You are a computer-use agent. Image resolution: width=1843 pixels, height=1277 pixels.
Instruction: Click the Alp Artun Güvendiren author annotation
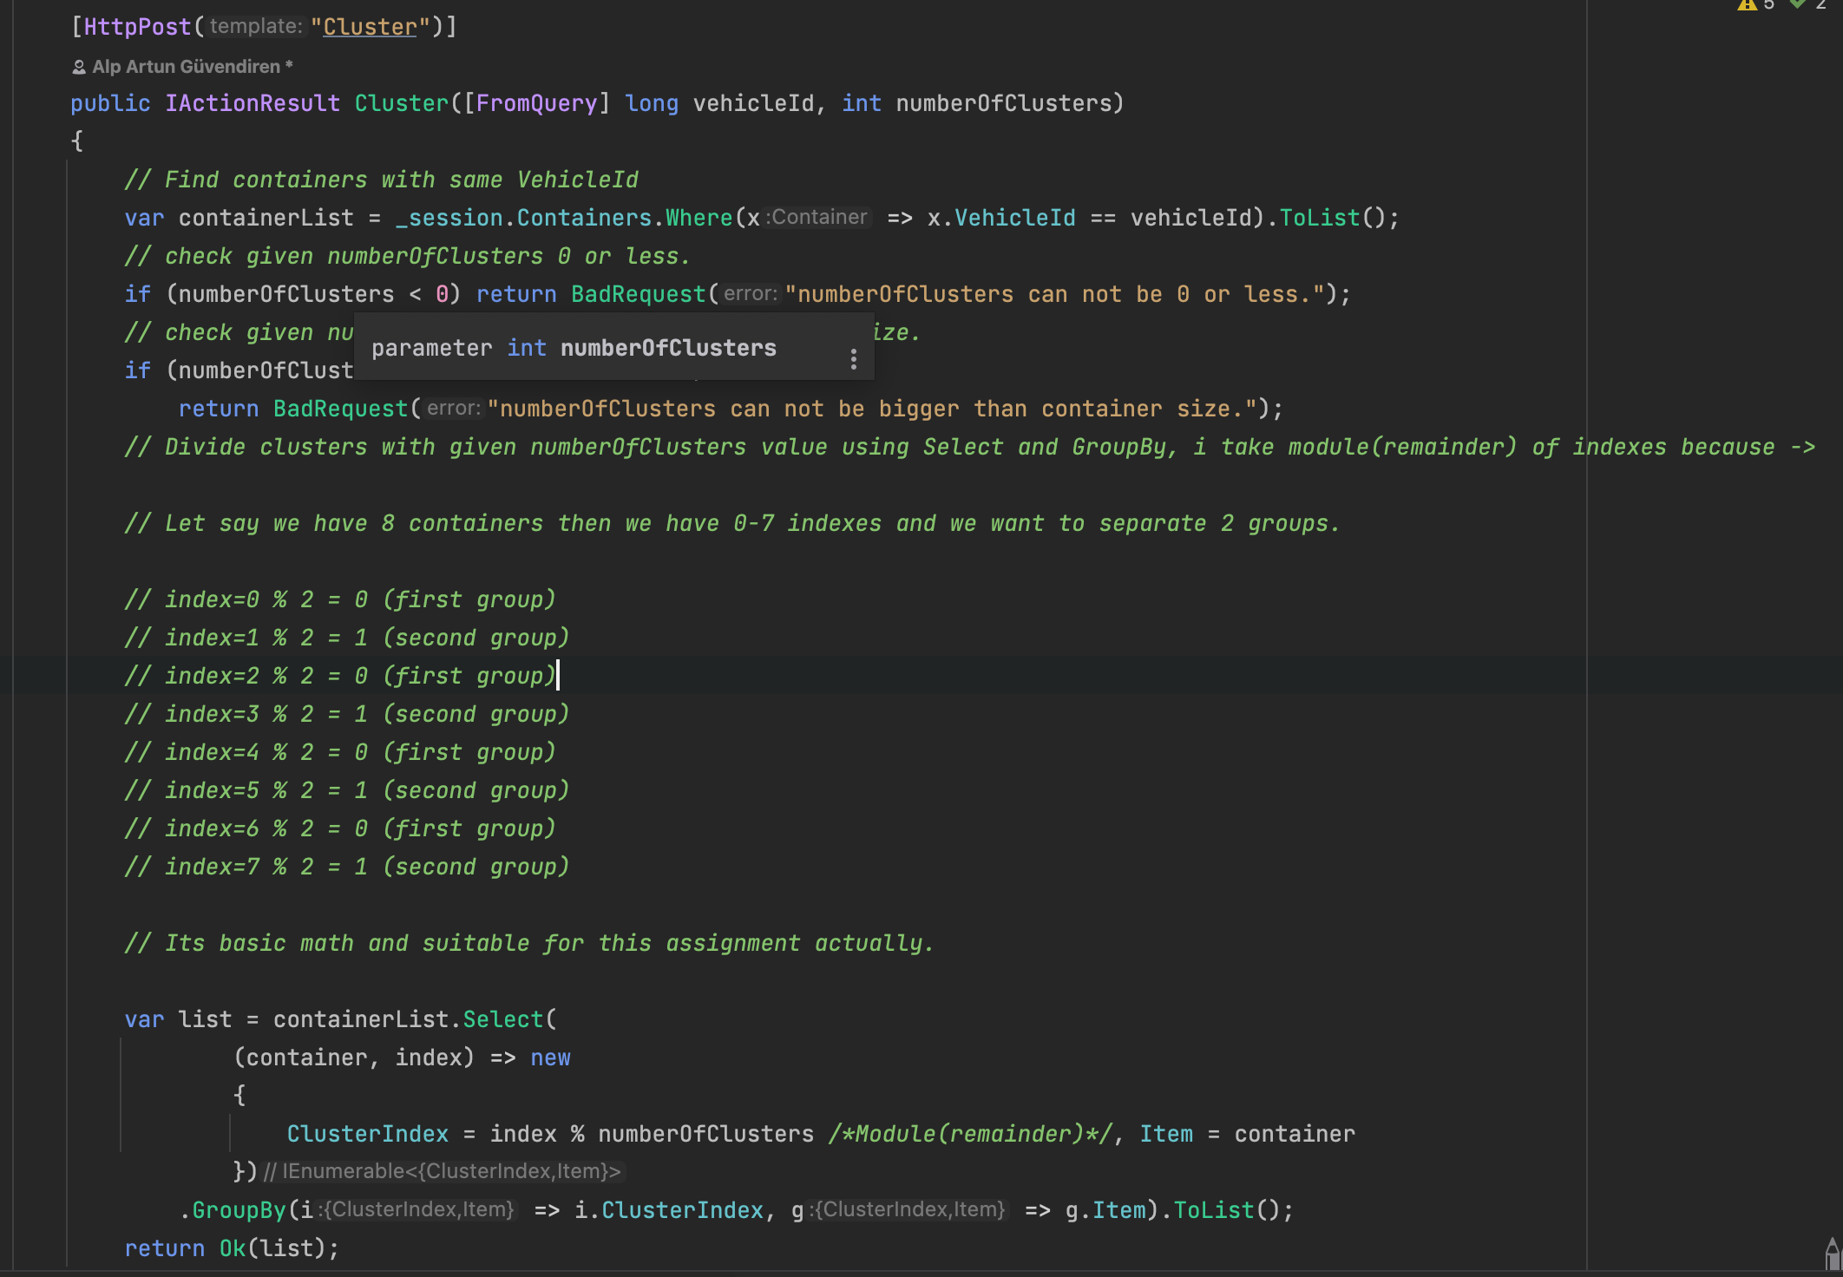click(191, 66)
